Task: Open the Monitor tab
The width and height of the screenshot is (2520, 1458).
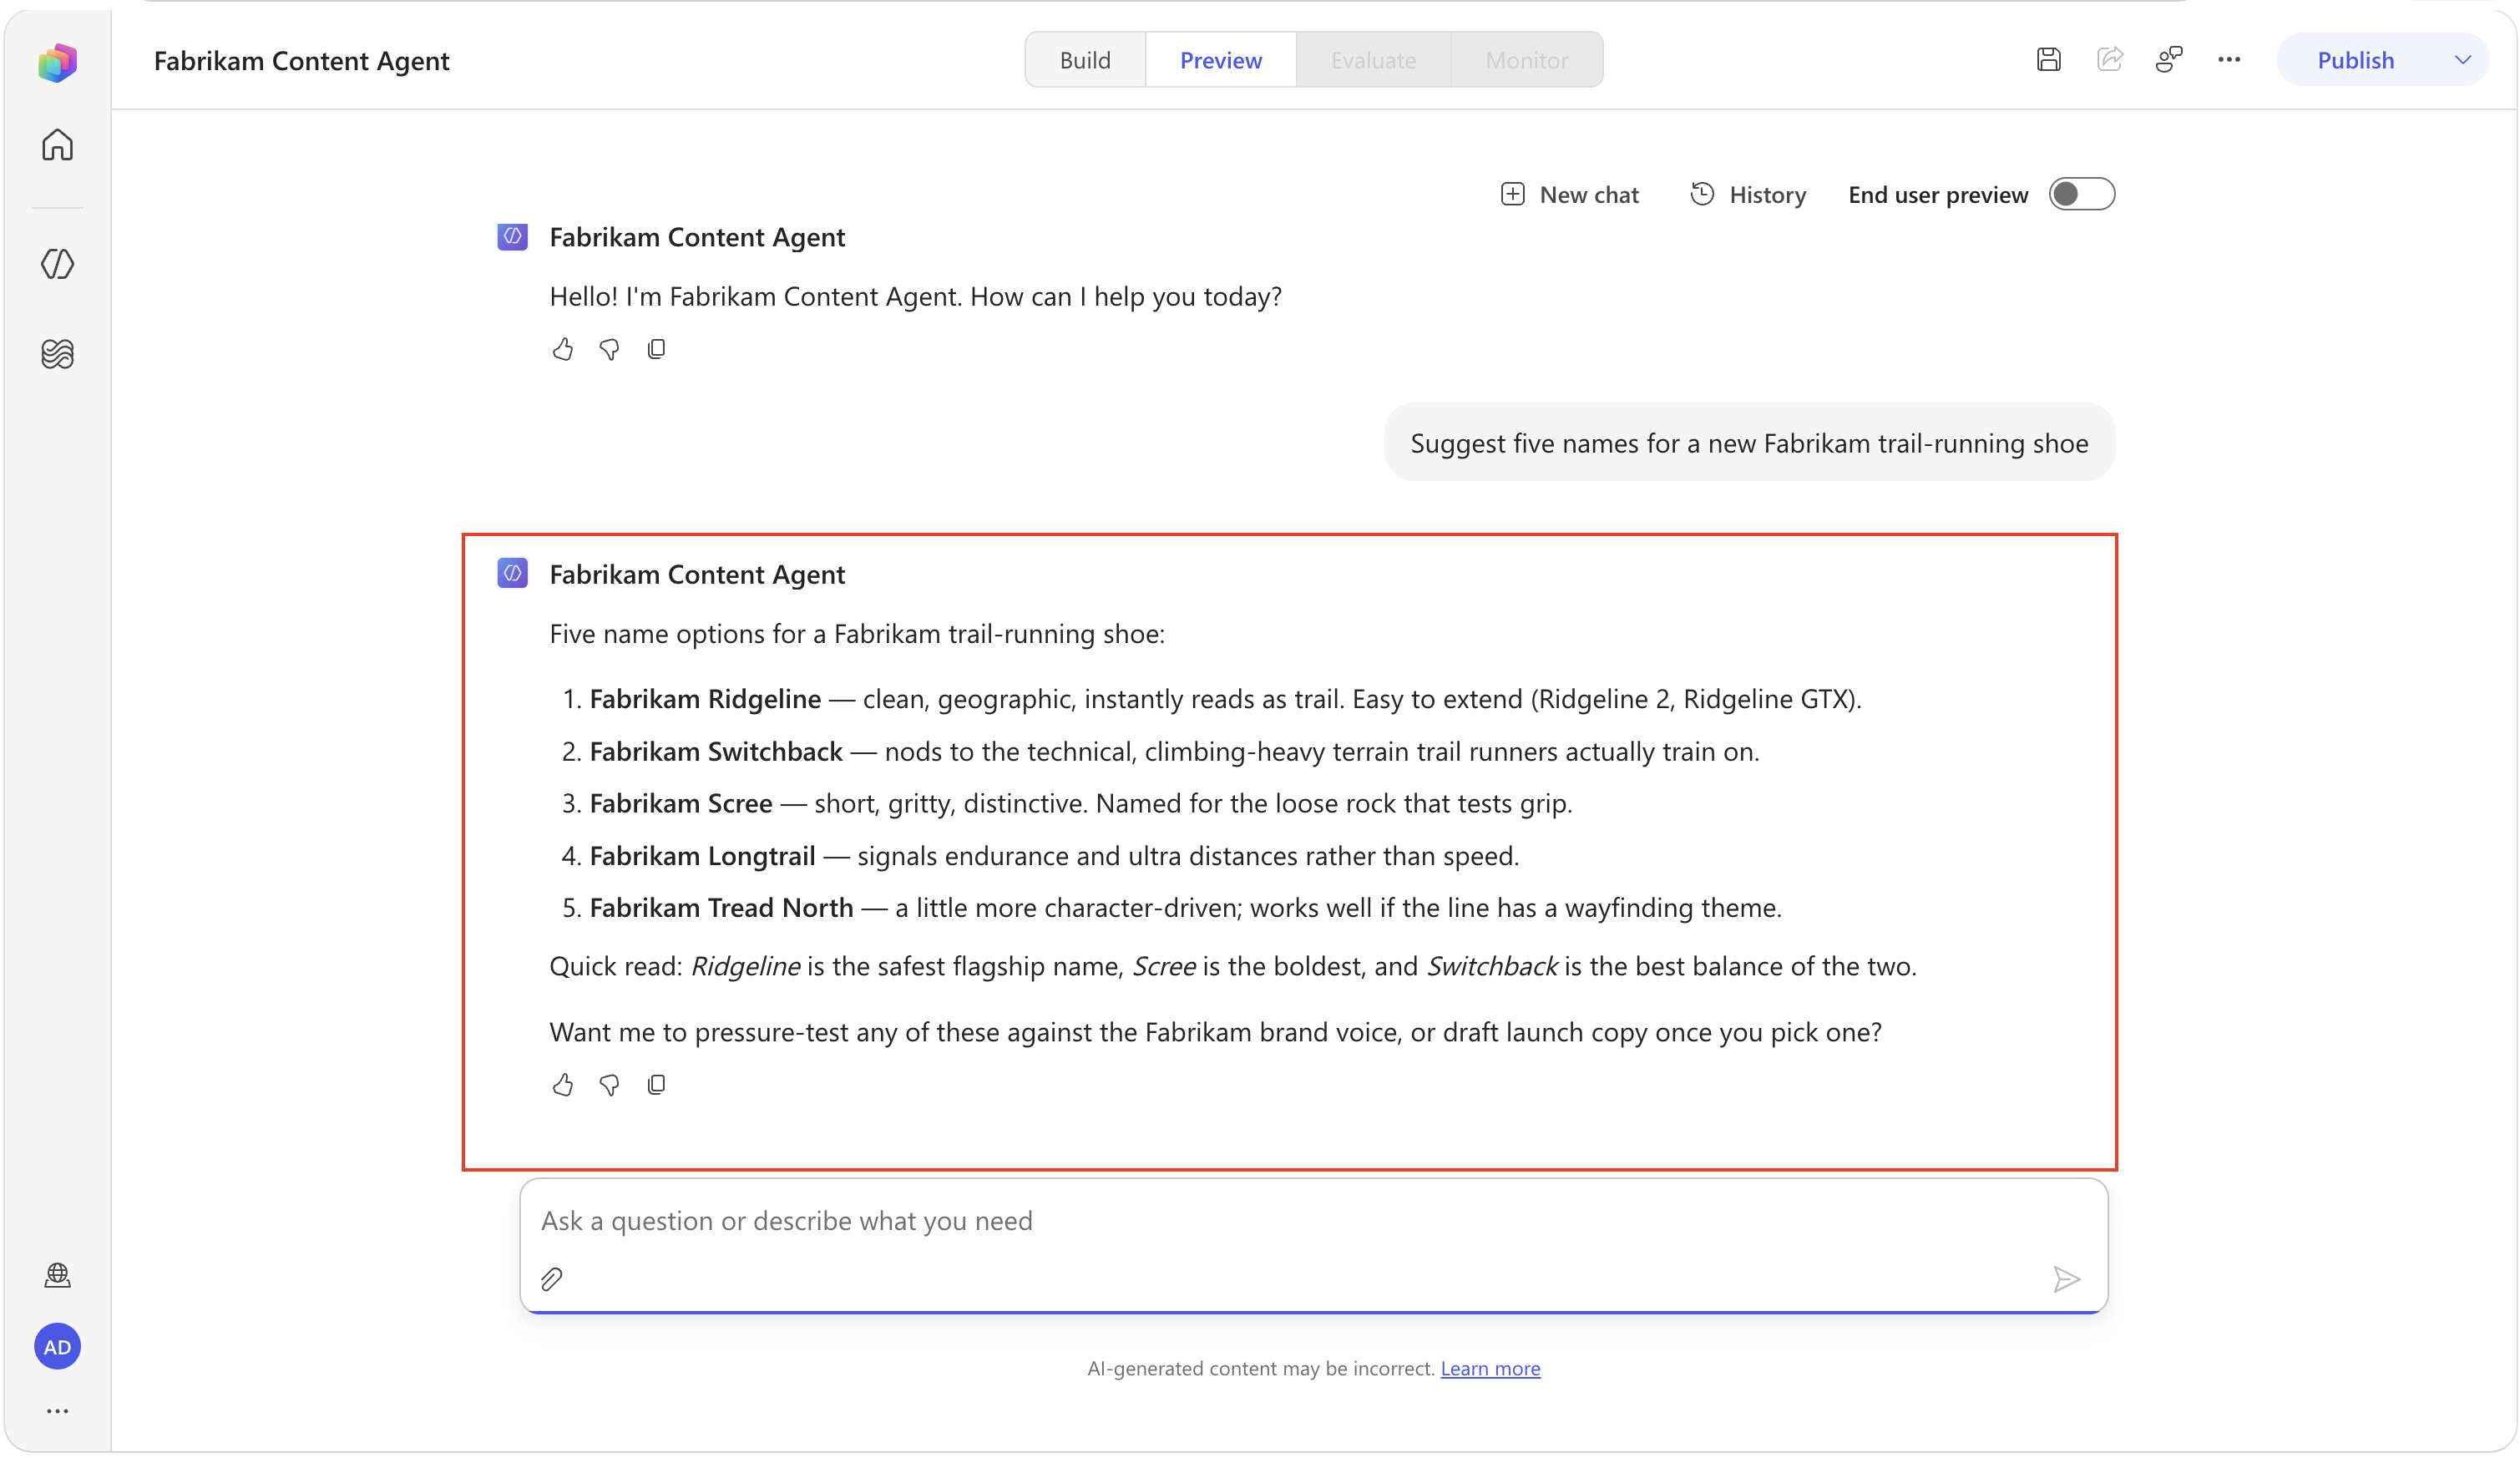Action: (1527, 60)
